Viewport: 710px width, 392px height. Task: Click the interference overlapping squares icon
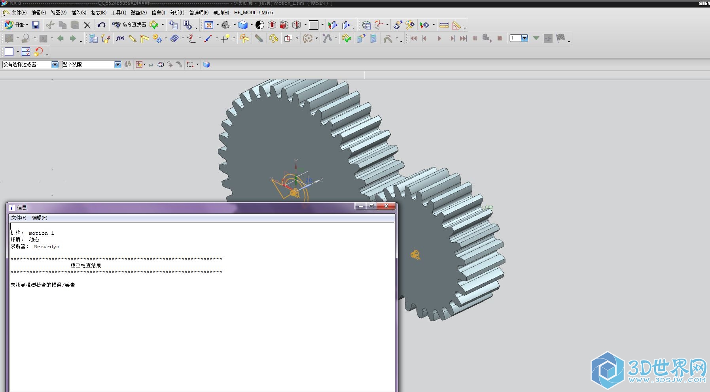point(288,38)
